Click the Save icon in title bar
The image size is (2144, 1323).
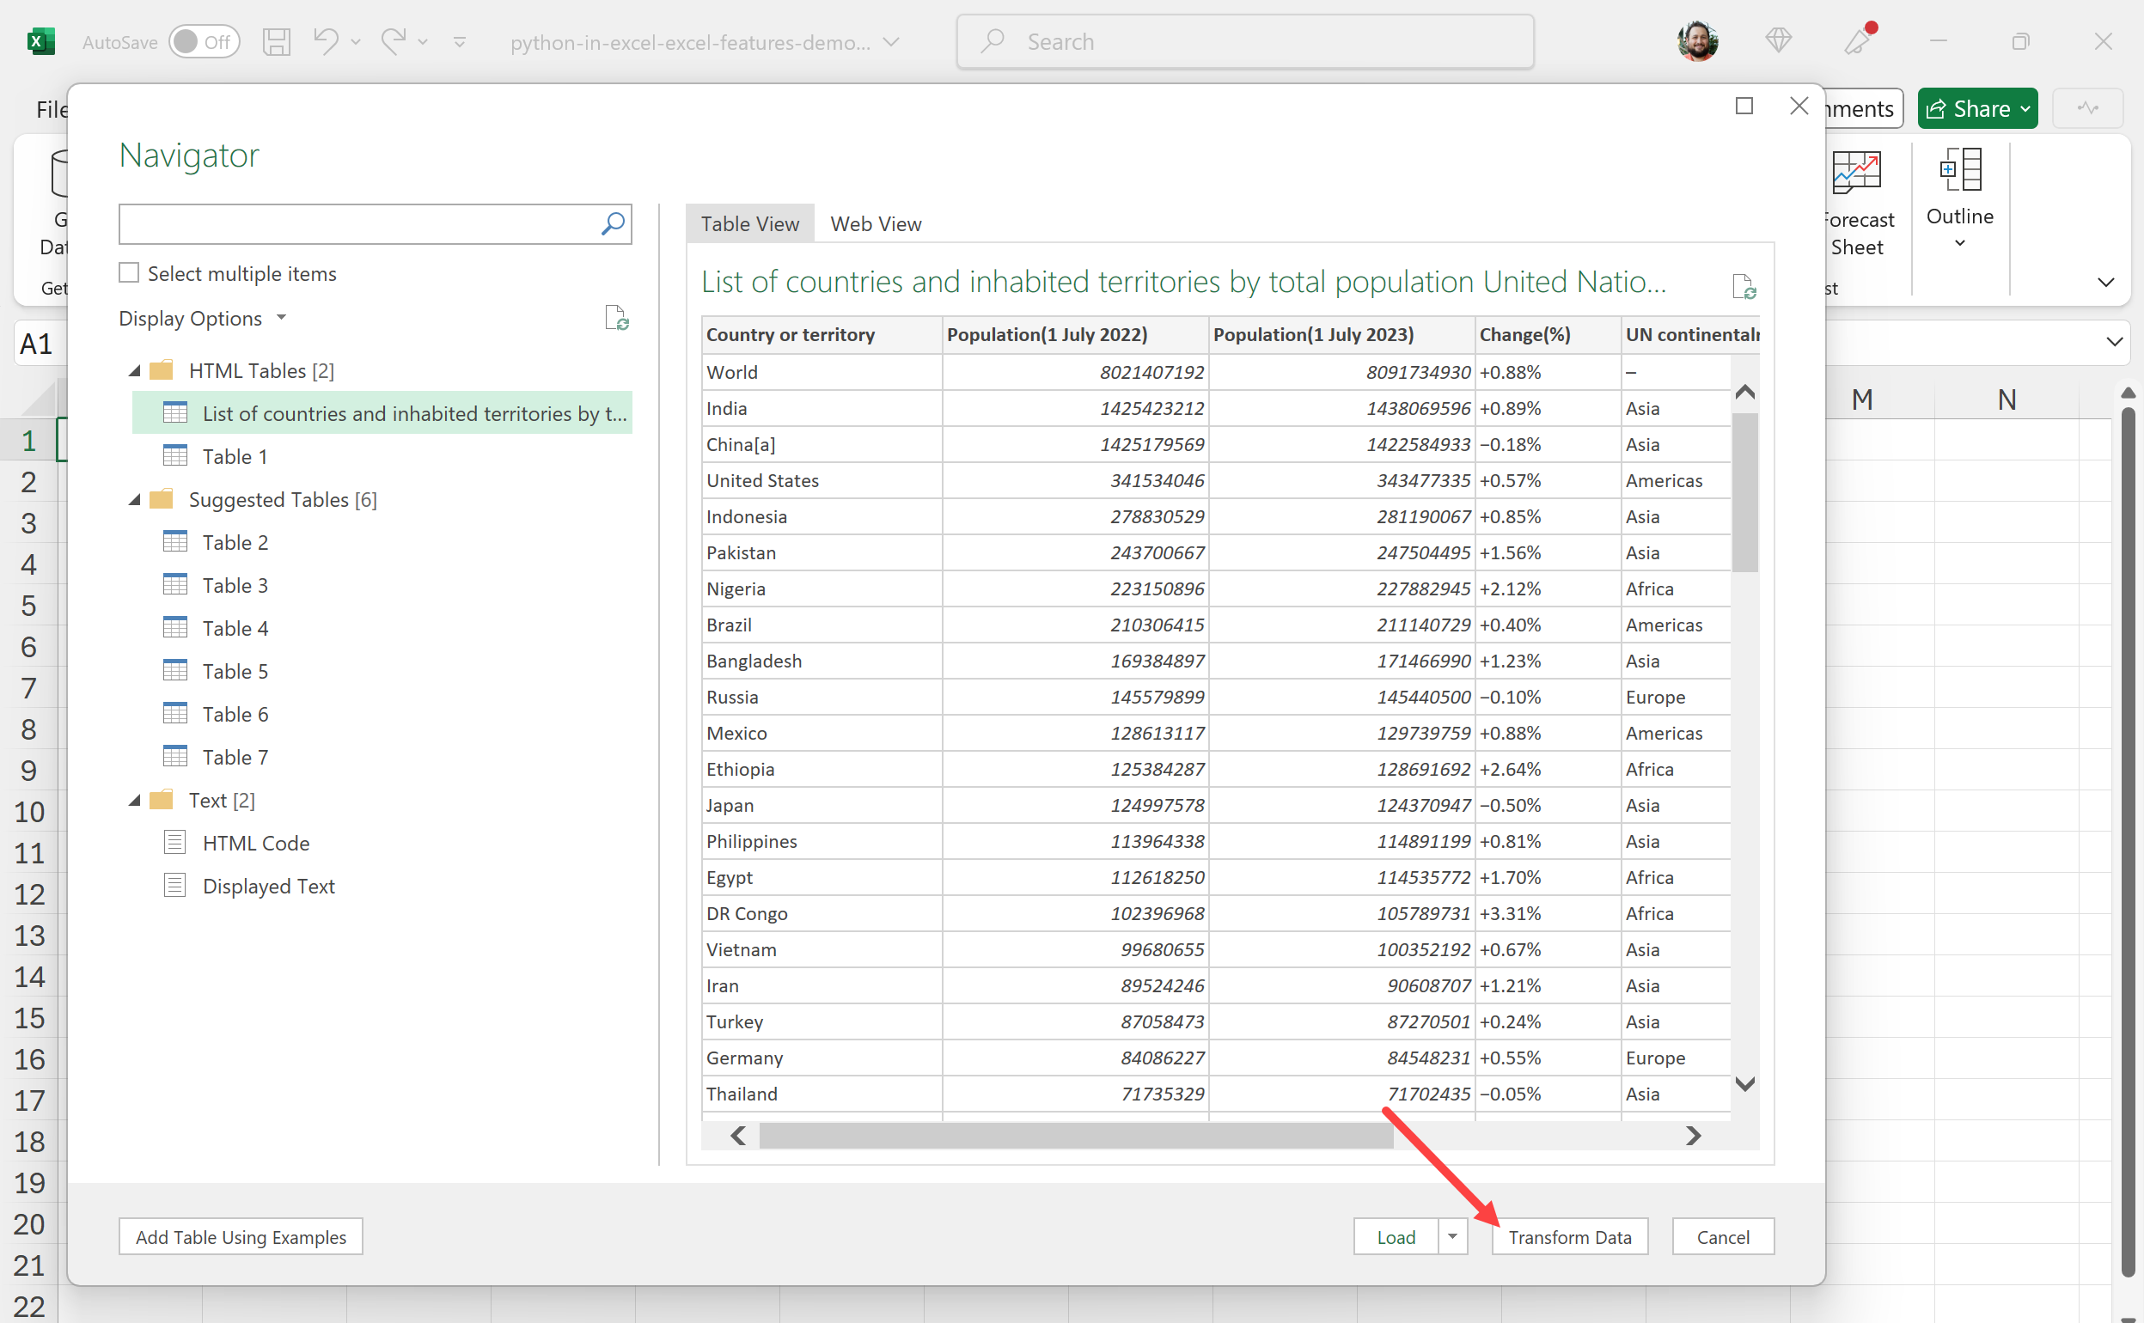(x=277, y=42)
